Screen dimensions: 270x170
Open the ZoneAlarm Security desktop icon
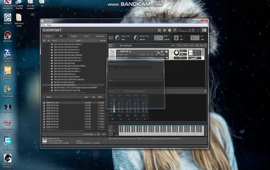[x=8, y=55]
